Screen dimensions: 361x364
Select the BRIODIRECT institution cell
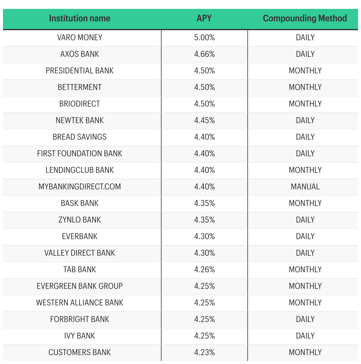tap(80, 104)
